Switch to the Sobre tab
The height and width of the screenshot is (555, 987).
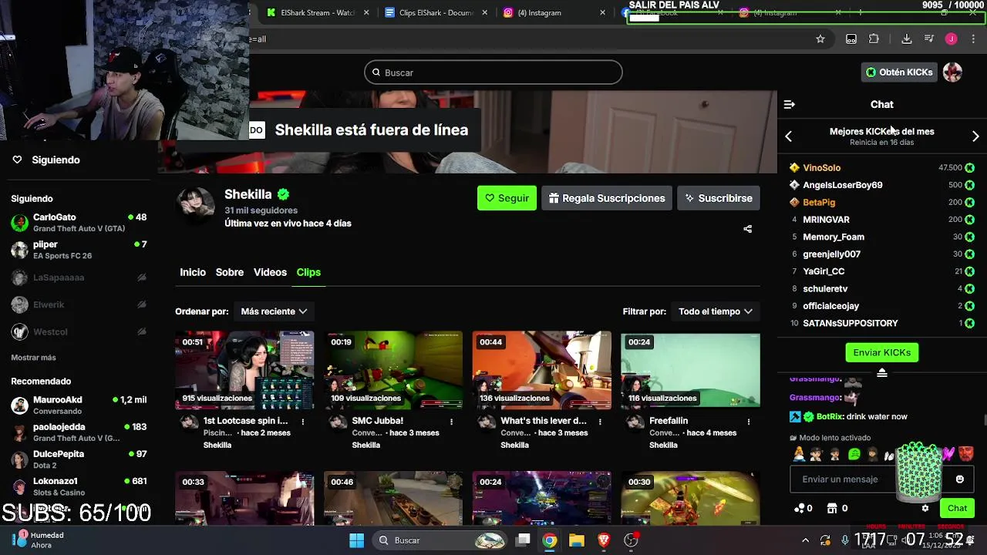point(230,272)
